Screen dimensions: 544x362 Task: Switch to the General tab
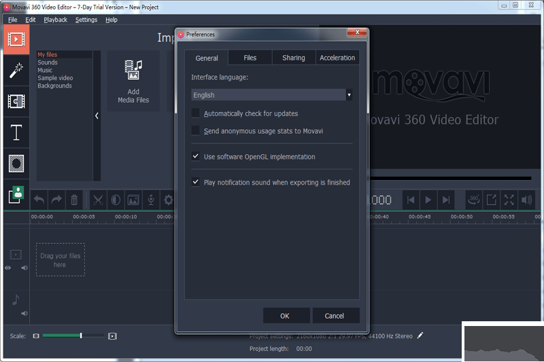(x=207, y=58)
